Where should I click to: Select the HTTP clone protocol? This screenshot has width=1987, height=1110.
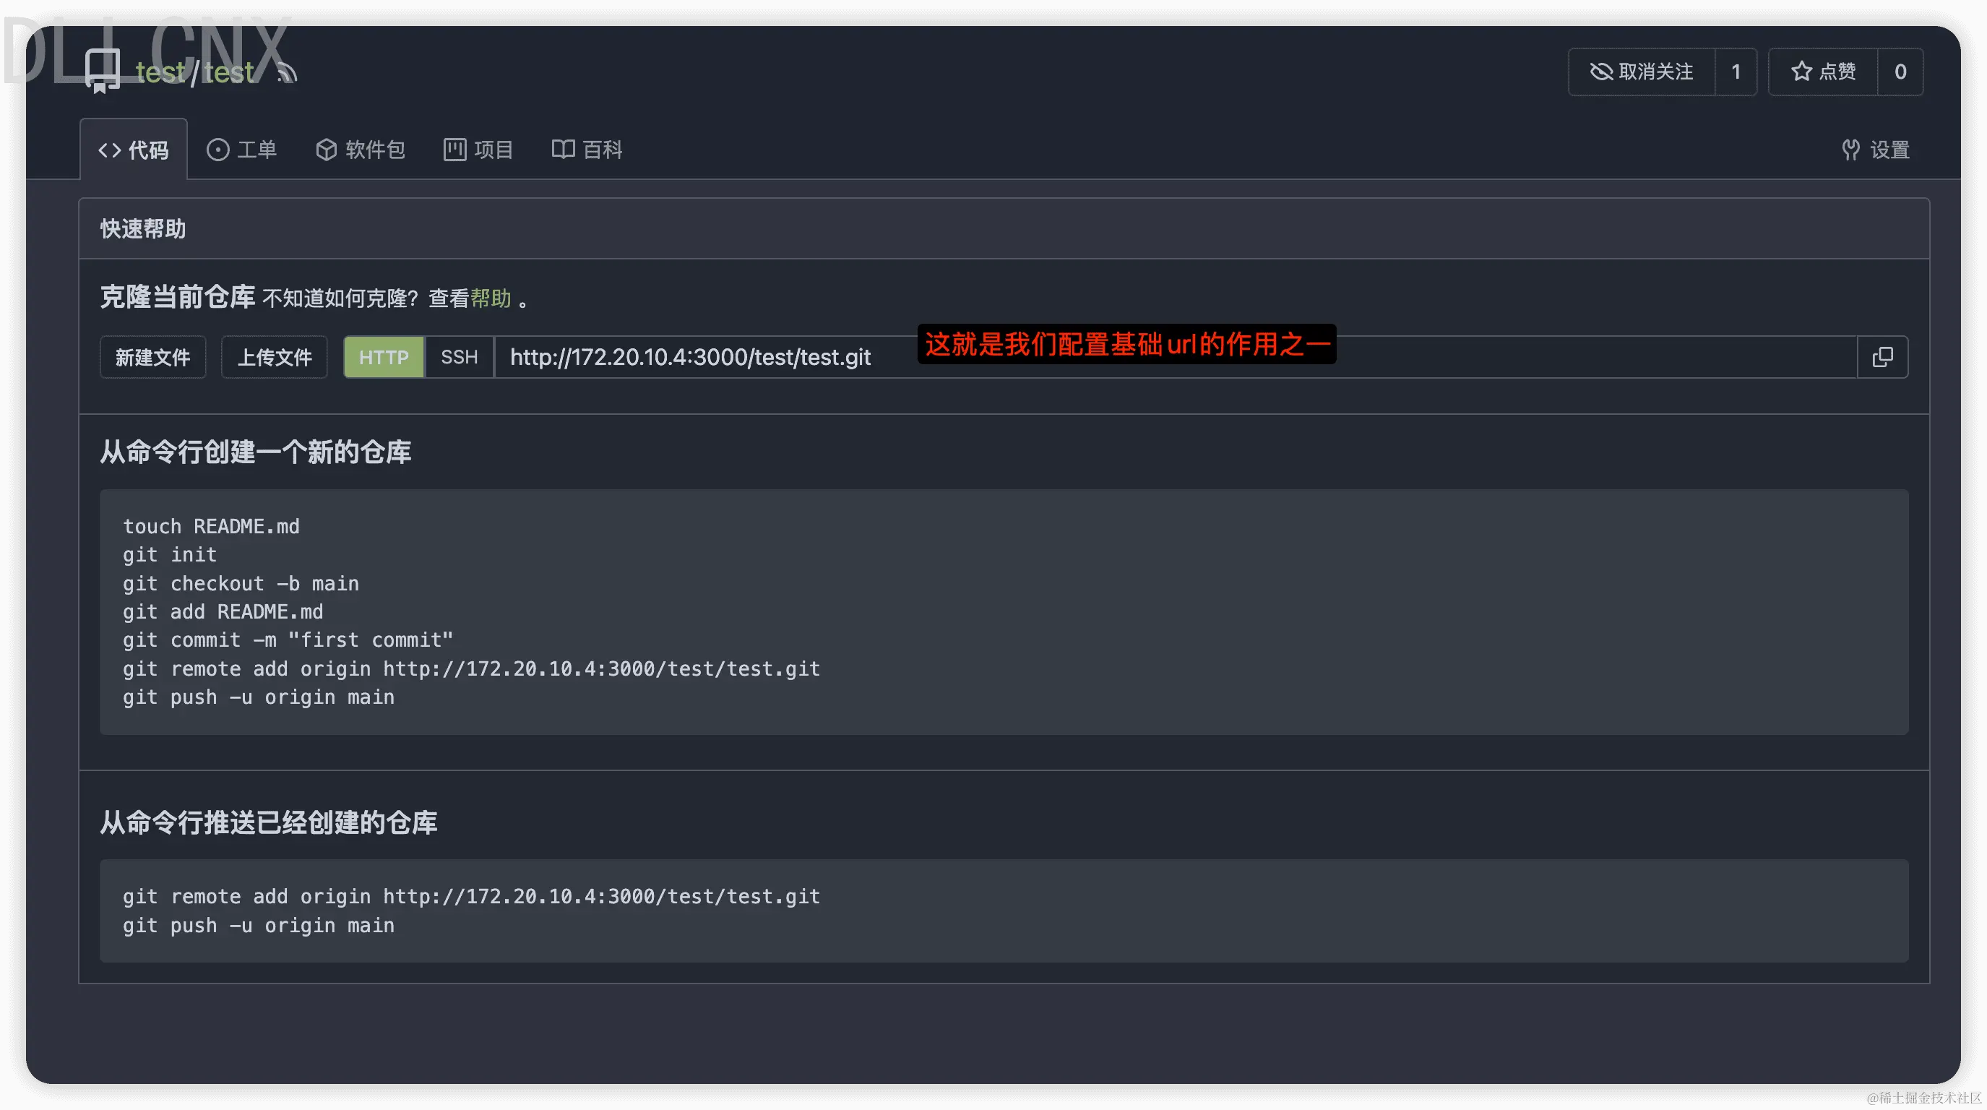384,357
